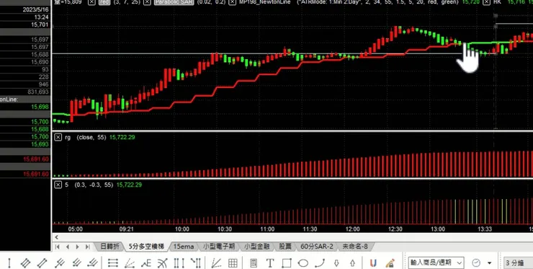533x269 pixels.
Task: Open the calculator tool
Action: (254, 263)
